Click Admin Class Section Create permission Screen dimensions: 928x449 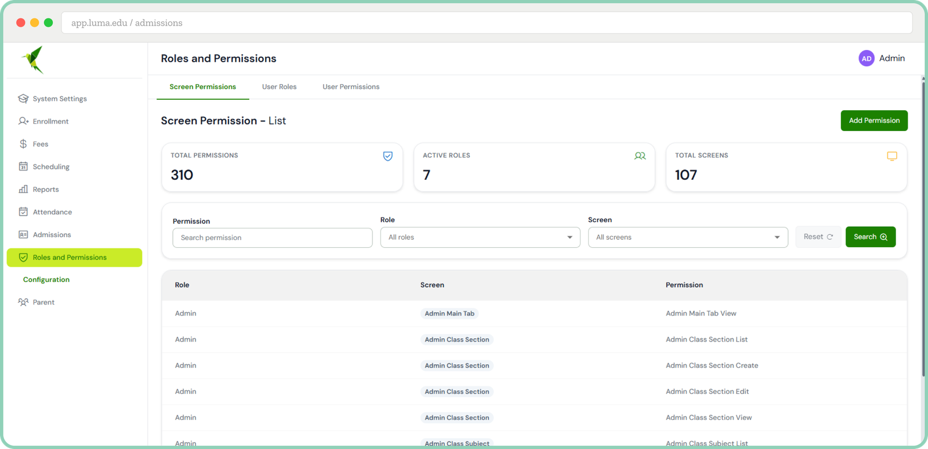pos(712,365)
